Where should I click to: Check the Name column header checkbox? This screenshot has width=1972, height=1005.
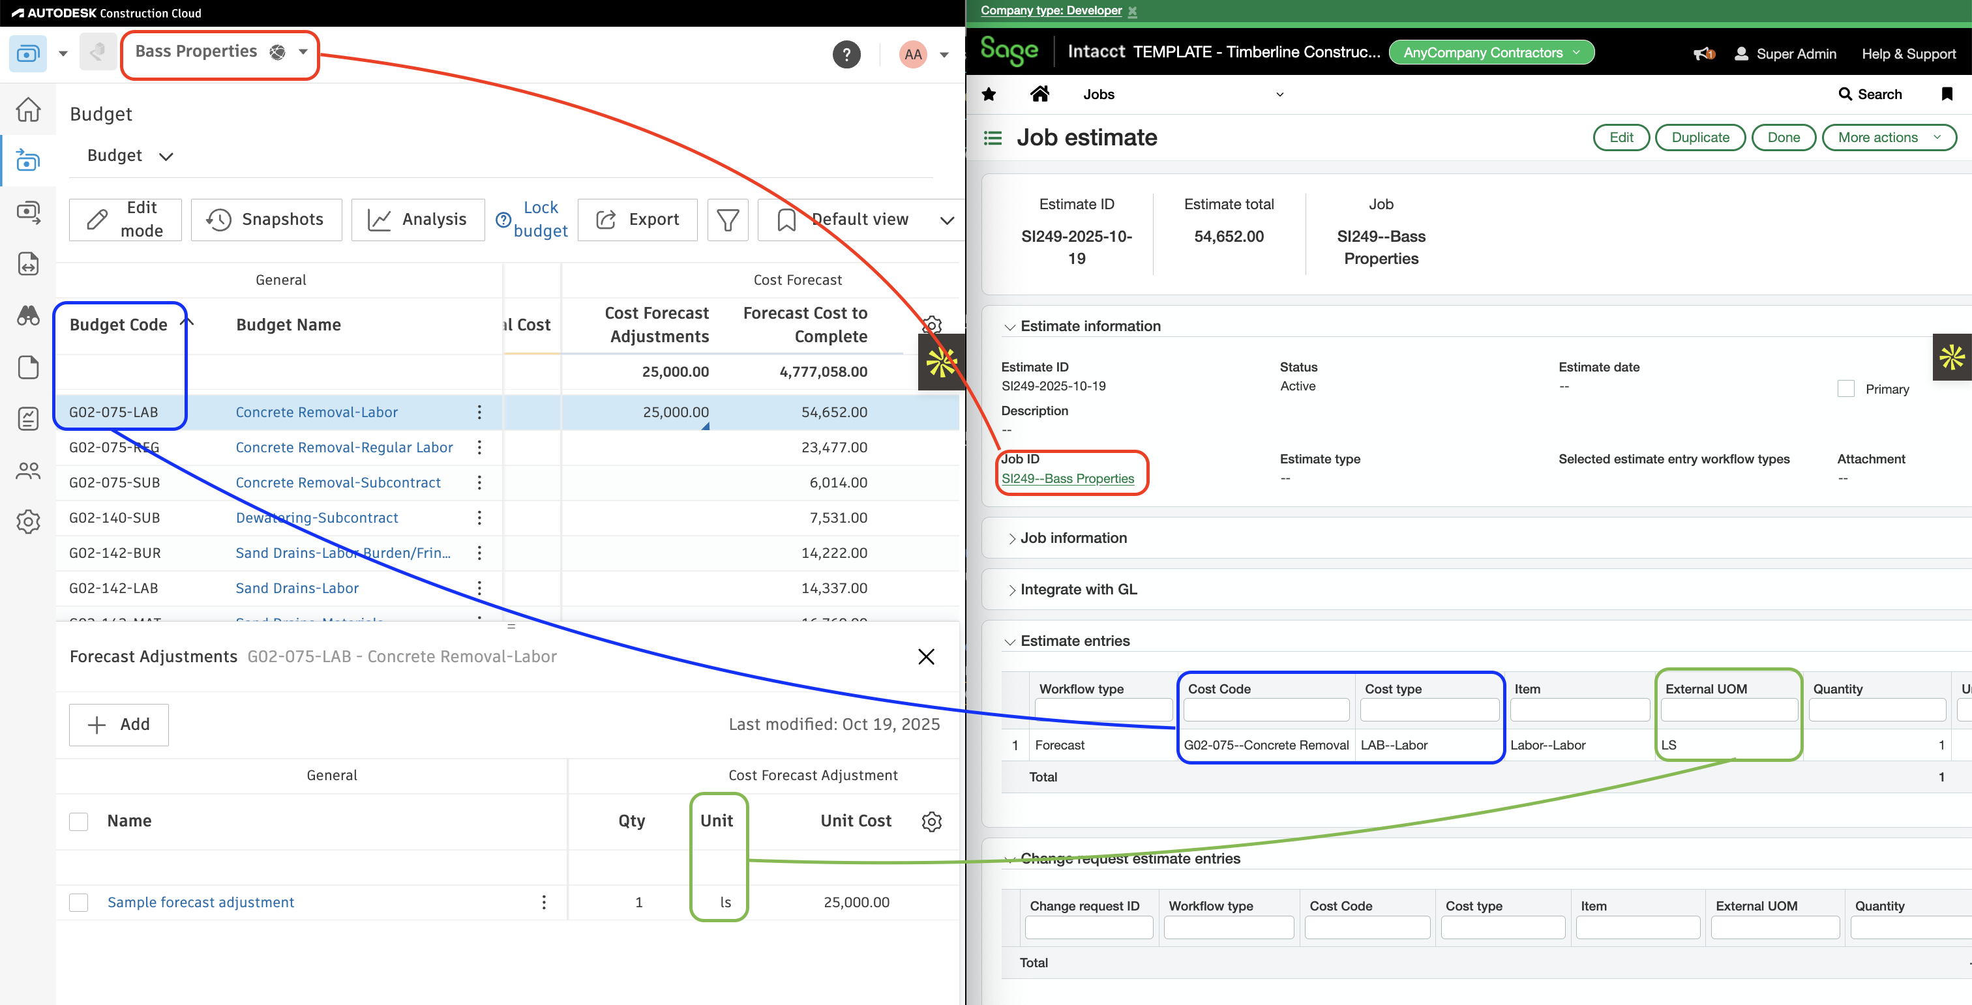[x=78, y=821]
